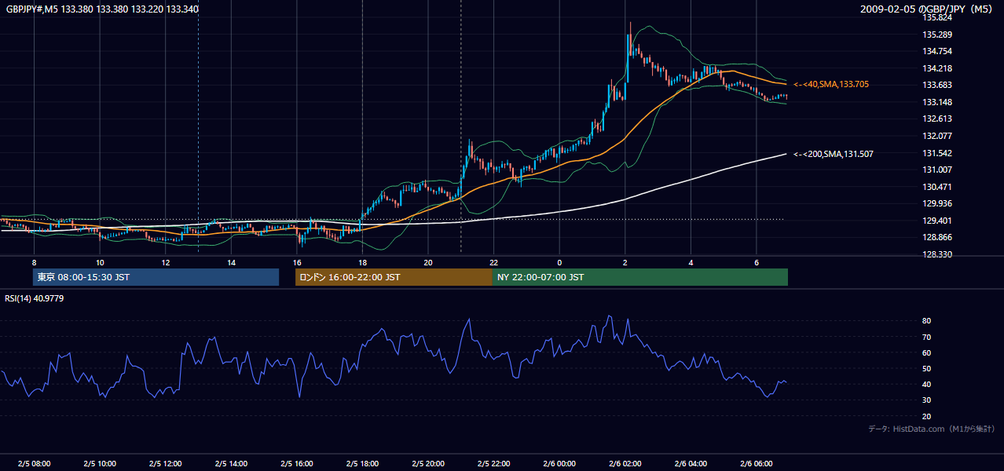Screen dimensions: 1004x471
Task: Click the bottom date label 2/5 22:00
Action: [x=493, y=463]
